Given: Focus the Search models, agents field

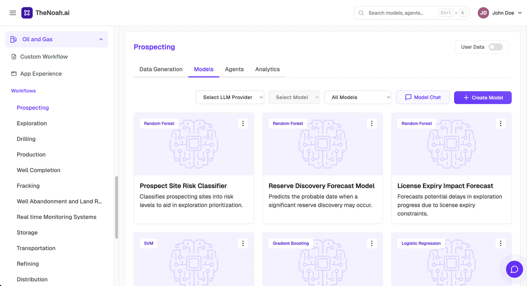Looking at the screenshot, I should pyautogui.click(x=411, y=13).
